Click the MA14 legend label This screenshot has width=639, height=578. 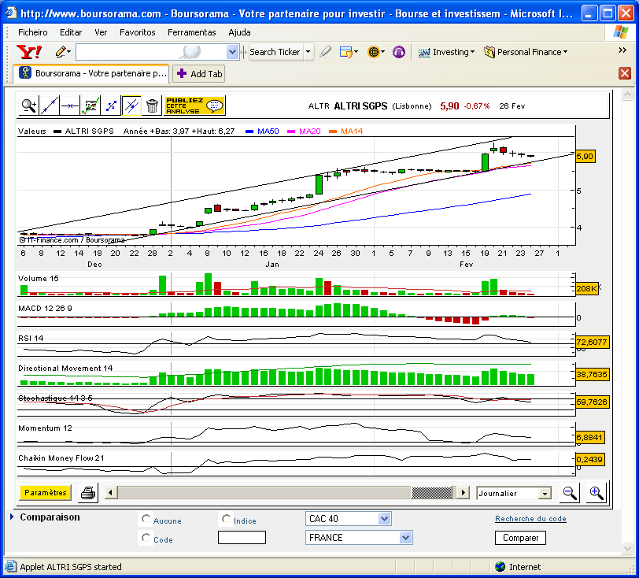(x=351, y=132)
